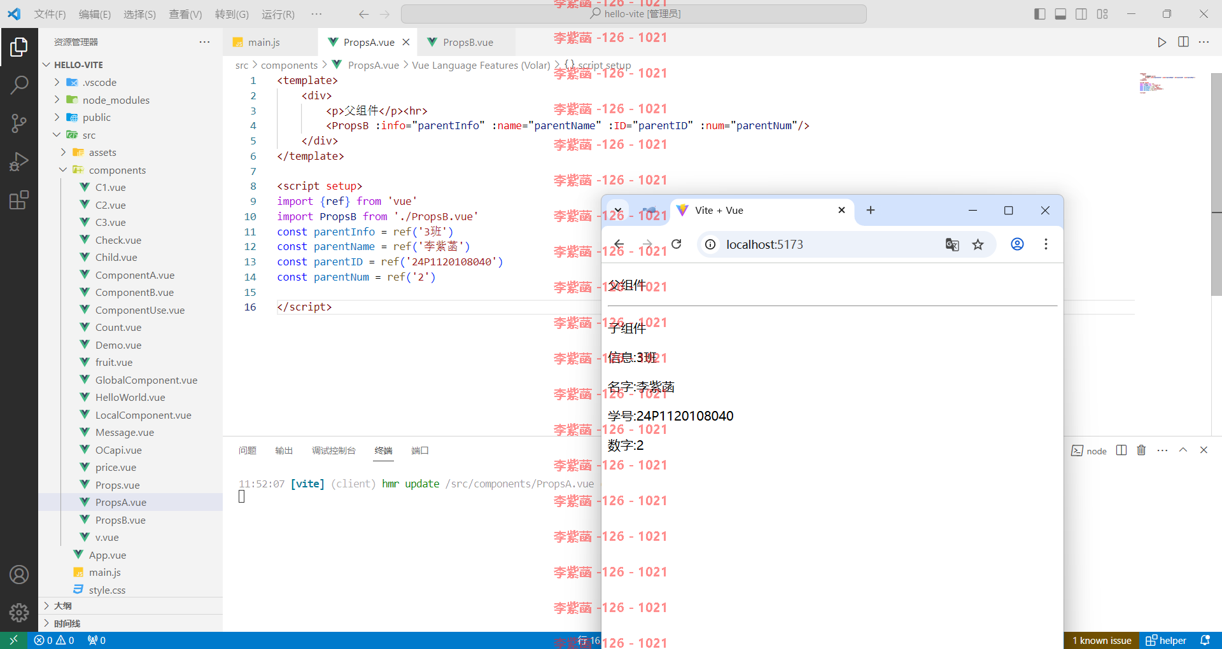Image resolution: width=1222 pixels, height=649 pixels.
Task: Split the terminal panel
Action: pyautogui.click(x=1121, y=450)
